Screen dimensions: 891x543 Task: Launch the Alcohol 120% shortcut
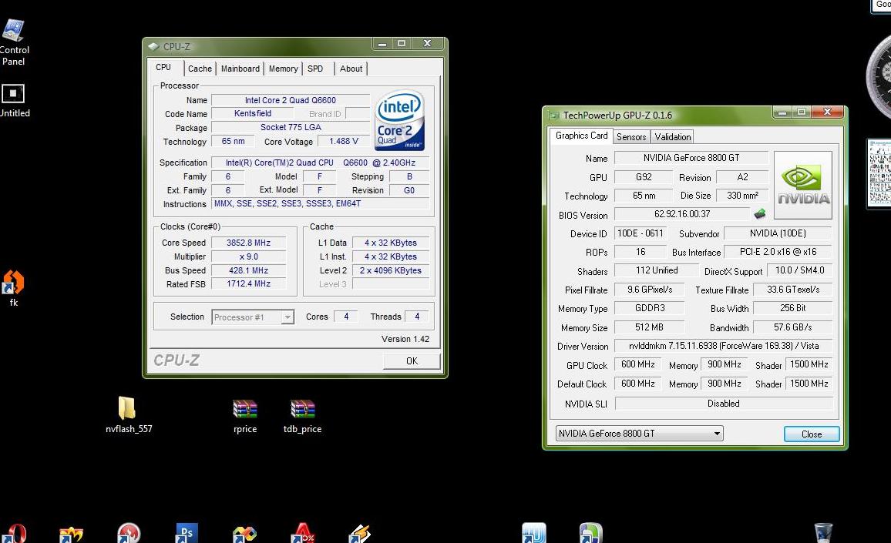(x=302, y=533)
